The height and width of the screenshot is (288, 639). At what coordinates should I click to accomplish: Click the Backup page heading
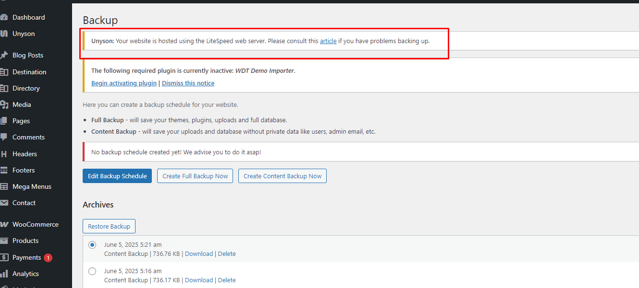coord(100,20)
